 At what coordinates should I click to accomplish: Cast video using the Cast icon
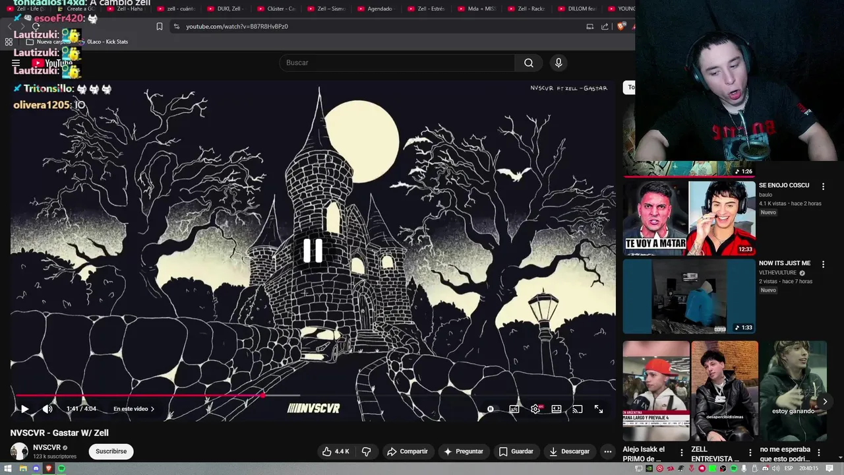(x=578, y=409)
